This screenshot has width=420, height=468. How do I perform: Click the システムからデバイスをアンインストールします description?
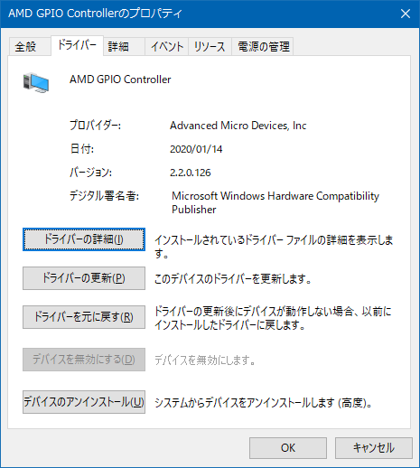(x=264, y=403)
